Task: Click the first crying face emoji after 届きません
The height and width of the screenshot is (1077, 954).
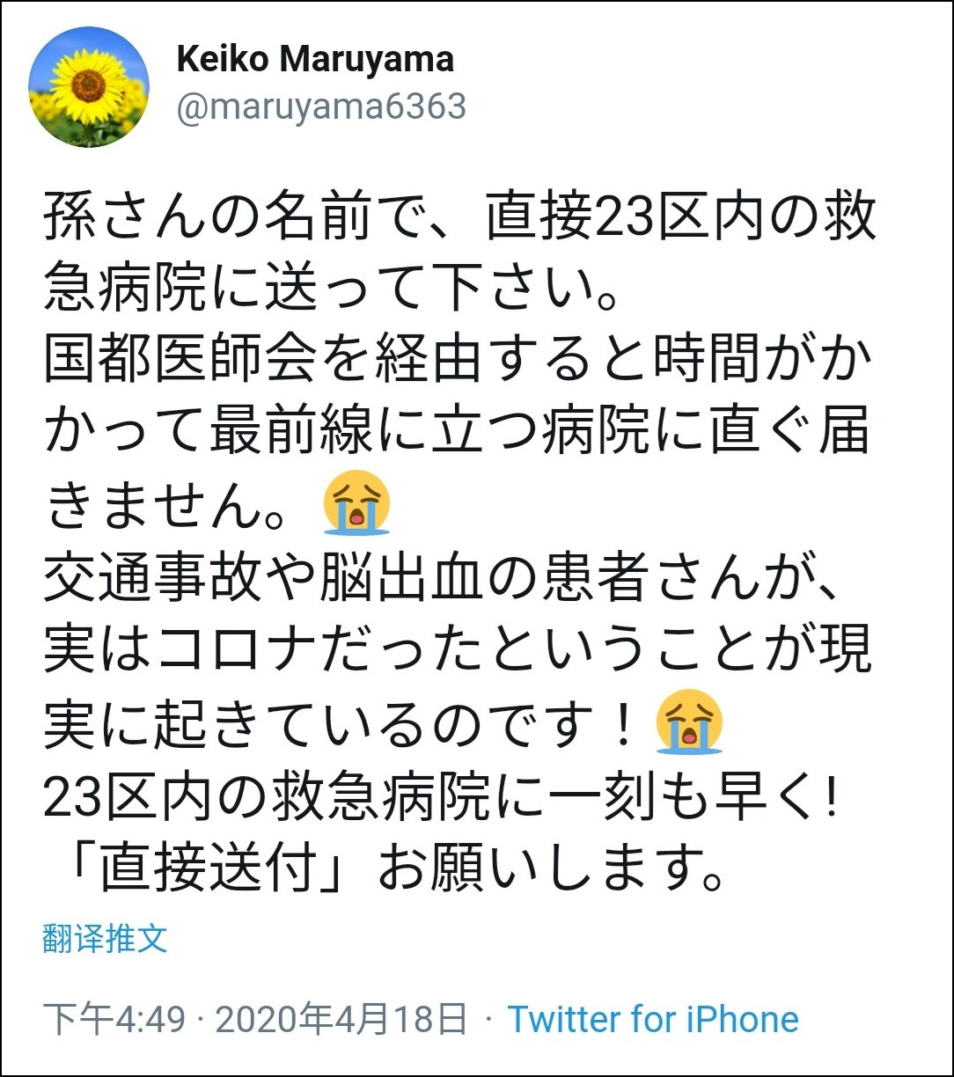Action: point(356,502)
